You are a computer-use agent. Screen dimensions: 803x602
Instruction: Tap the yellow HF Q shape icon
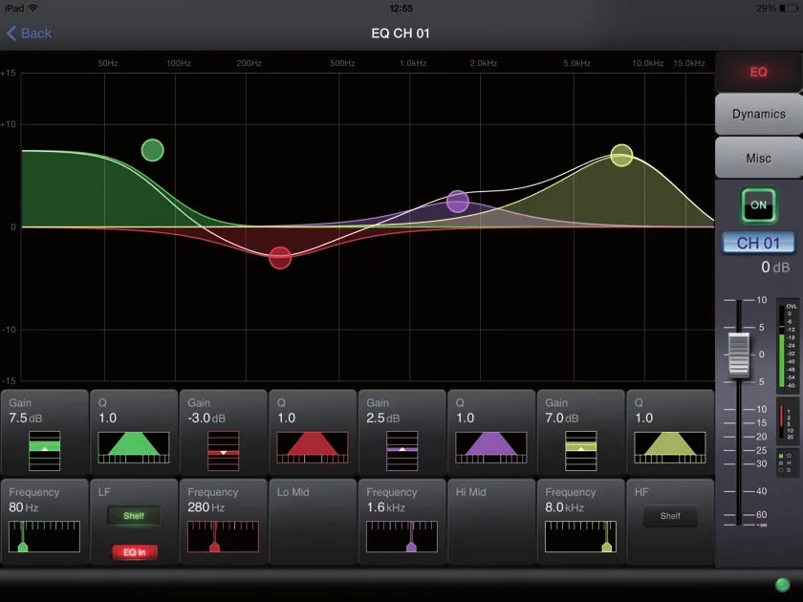coord(670,447)
